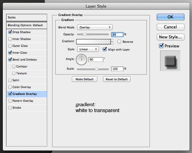Toggle the Drop Shadow checkbox
Viewport: 192px width, 153px height.
coord(10,32)
